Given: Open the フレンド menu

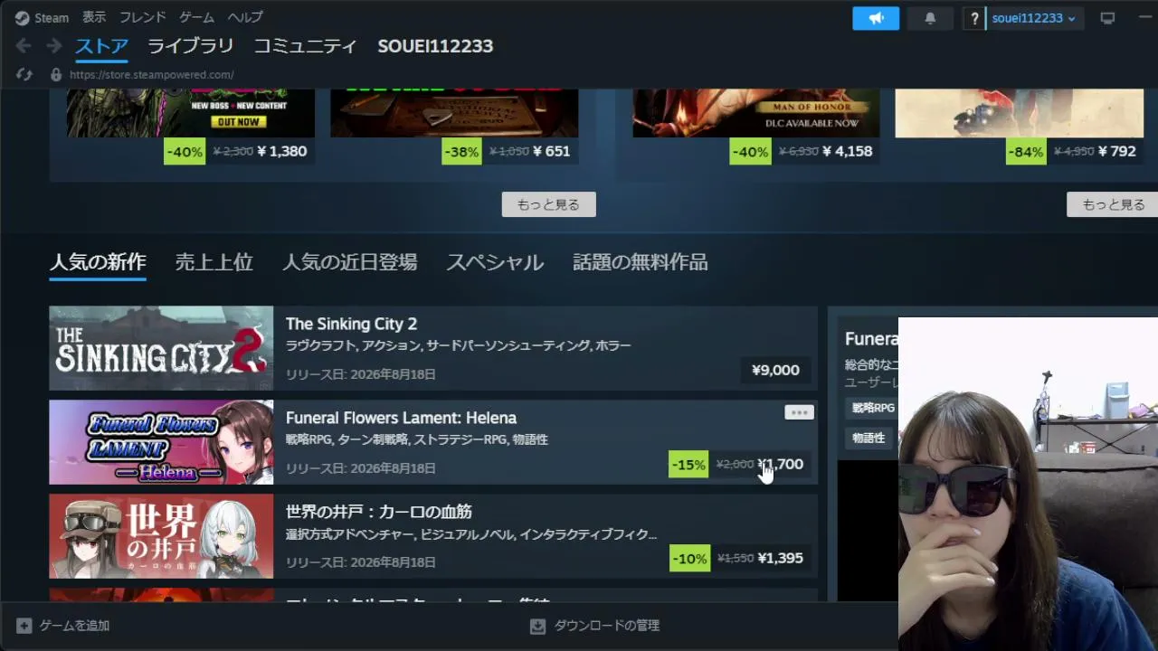Looking at the screenshot, I should tap(143, 17).
